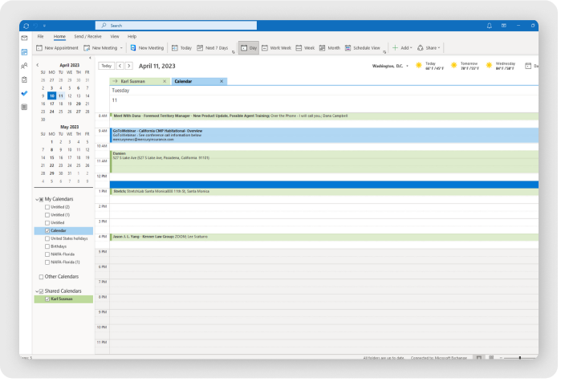The width and height of the screenshot is (561, 382).
Task: Click the zoom slider in the status bar
Action: tap(519, 357)
